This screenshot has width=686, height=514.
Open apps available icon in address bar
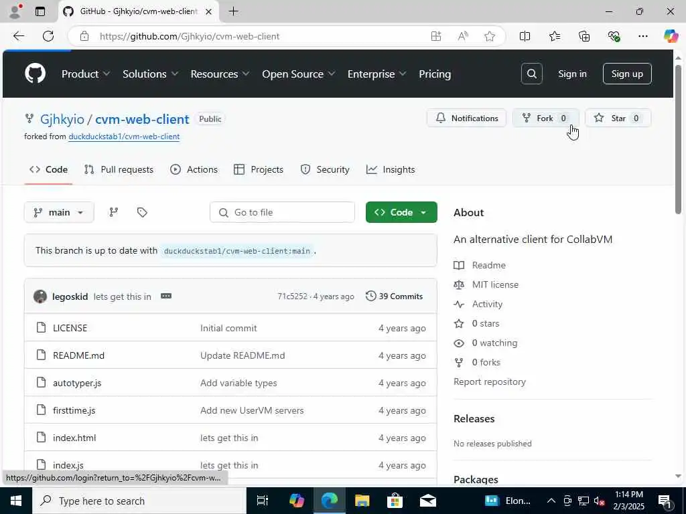pos(435,36)
